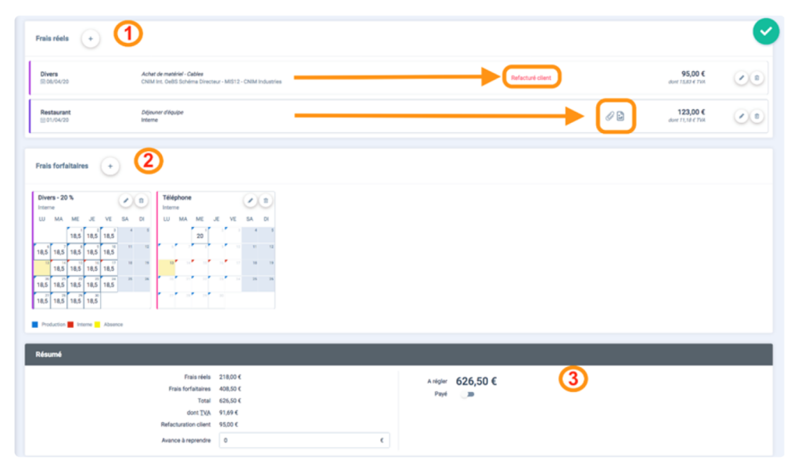Select the yellow absence day in Divers calendar

tap(41, 268)
